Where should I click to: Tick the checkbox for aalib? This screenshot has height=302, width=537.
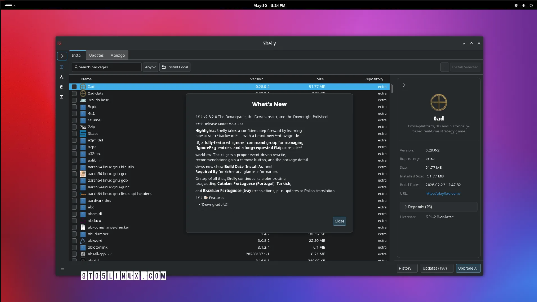[x=74, y=160]
